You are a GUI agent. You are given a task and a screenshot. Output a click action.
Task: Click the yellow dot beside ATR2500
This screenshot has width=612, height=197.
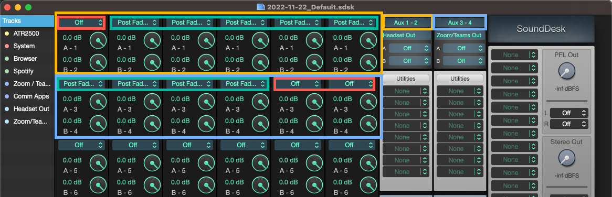6,34
